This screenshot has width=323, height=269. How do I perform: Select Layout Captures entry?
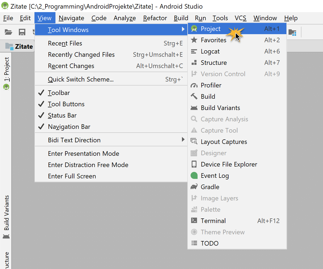237,142
